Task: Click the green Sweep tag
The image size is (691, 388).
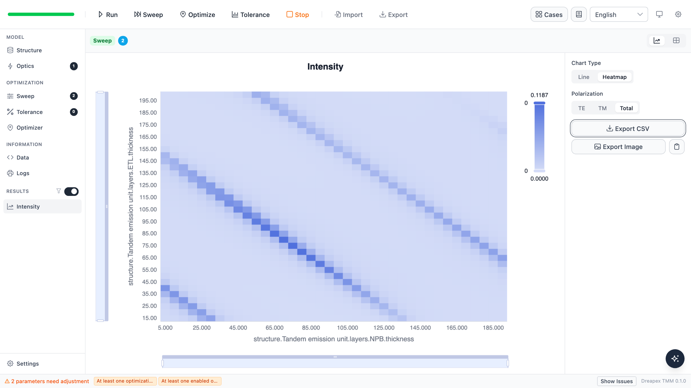Action: pos(102,41)
